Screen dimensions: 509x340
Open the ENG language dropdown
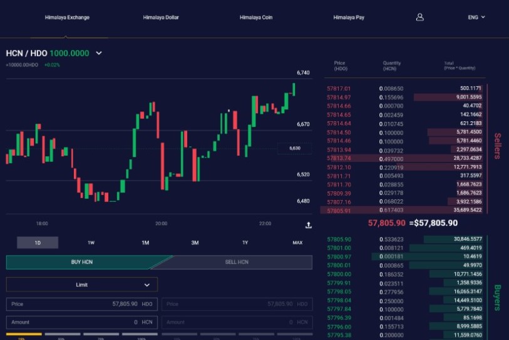(x=476, y=17)
